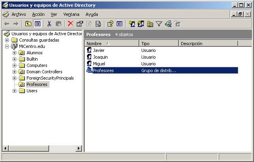This screenshot has width=254, height=162.
Task: Open filter options with the funnel icon
Action: [x=159, y=24]
